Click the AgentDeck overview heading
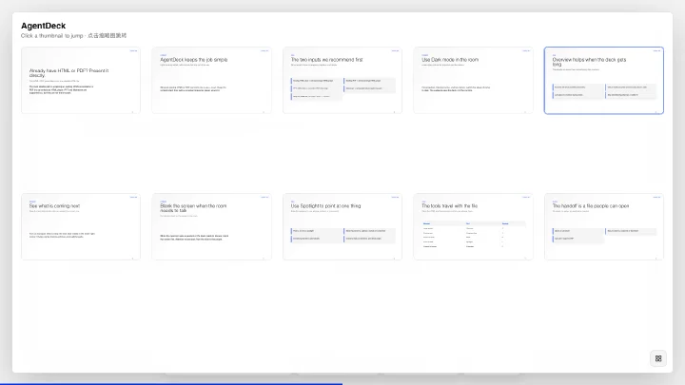This screenshot has width=685, height=385. [x=43, y=26]
